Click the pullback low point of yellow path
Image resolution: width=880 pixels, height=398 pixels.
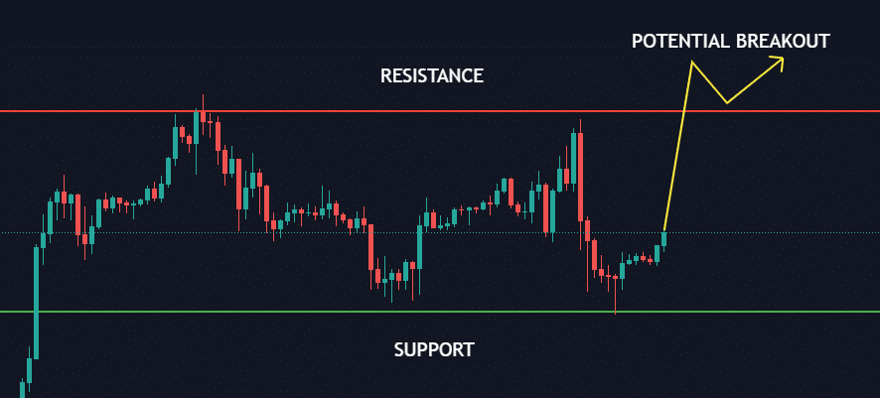pos(727,102)
